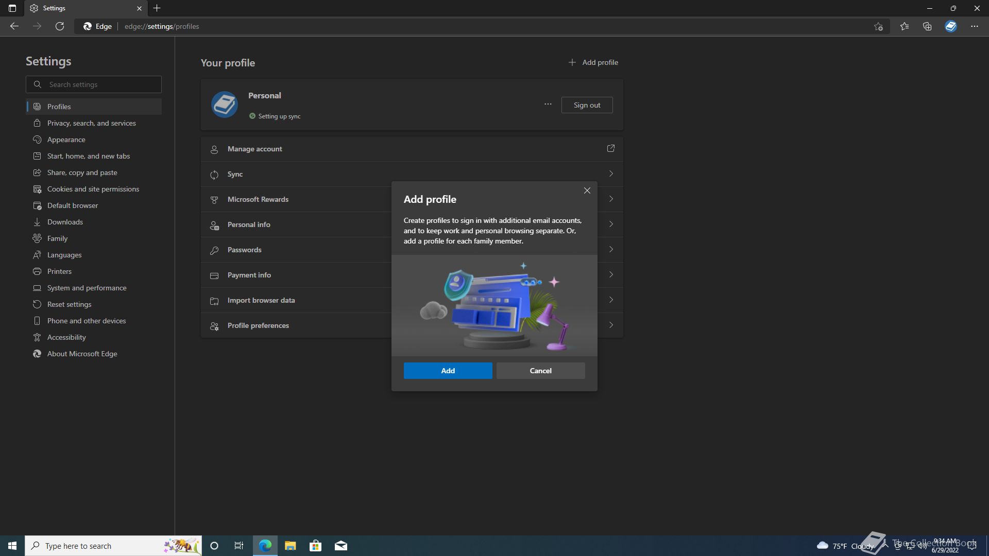
Task: Close Add profile dialog with X
Action: click(x=587, y=190)
